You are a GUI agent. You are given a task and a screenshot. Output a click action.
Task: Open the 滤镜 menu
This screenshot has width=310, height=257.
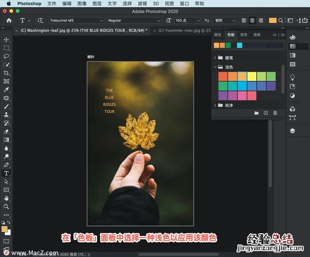point(142,3)
